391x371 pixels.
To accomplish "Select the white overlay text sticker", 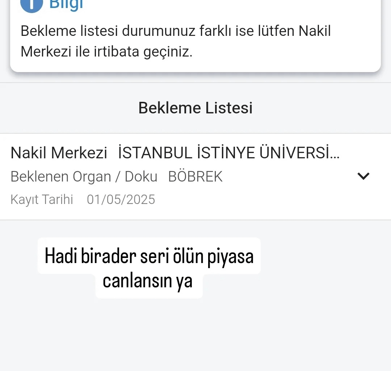I will pyautogui.click(x=148, y=268).
